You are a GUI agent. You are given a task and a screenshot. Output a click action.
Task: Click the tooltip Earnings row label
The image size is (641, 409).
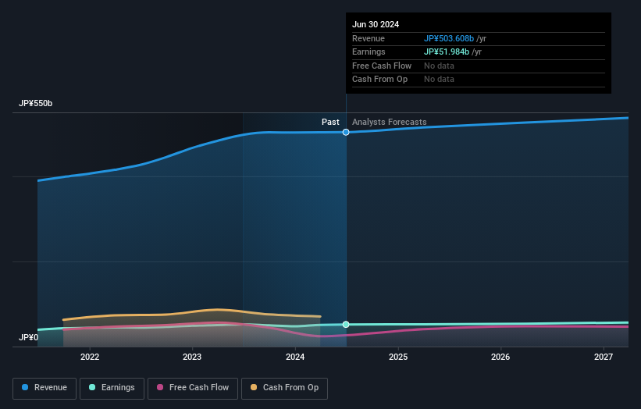pos(369,52)
